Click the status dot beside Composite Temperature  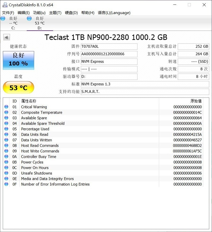pos(6,112)
